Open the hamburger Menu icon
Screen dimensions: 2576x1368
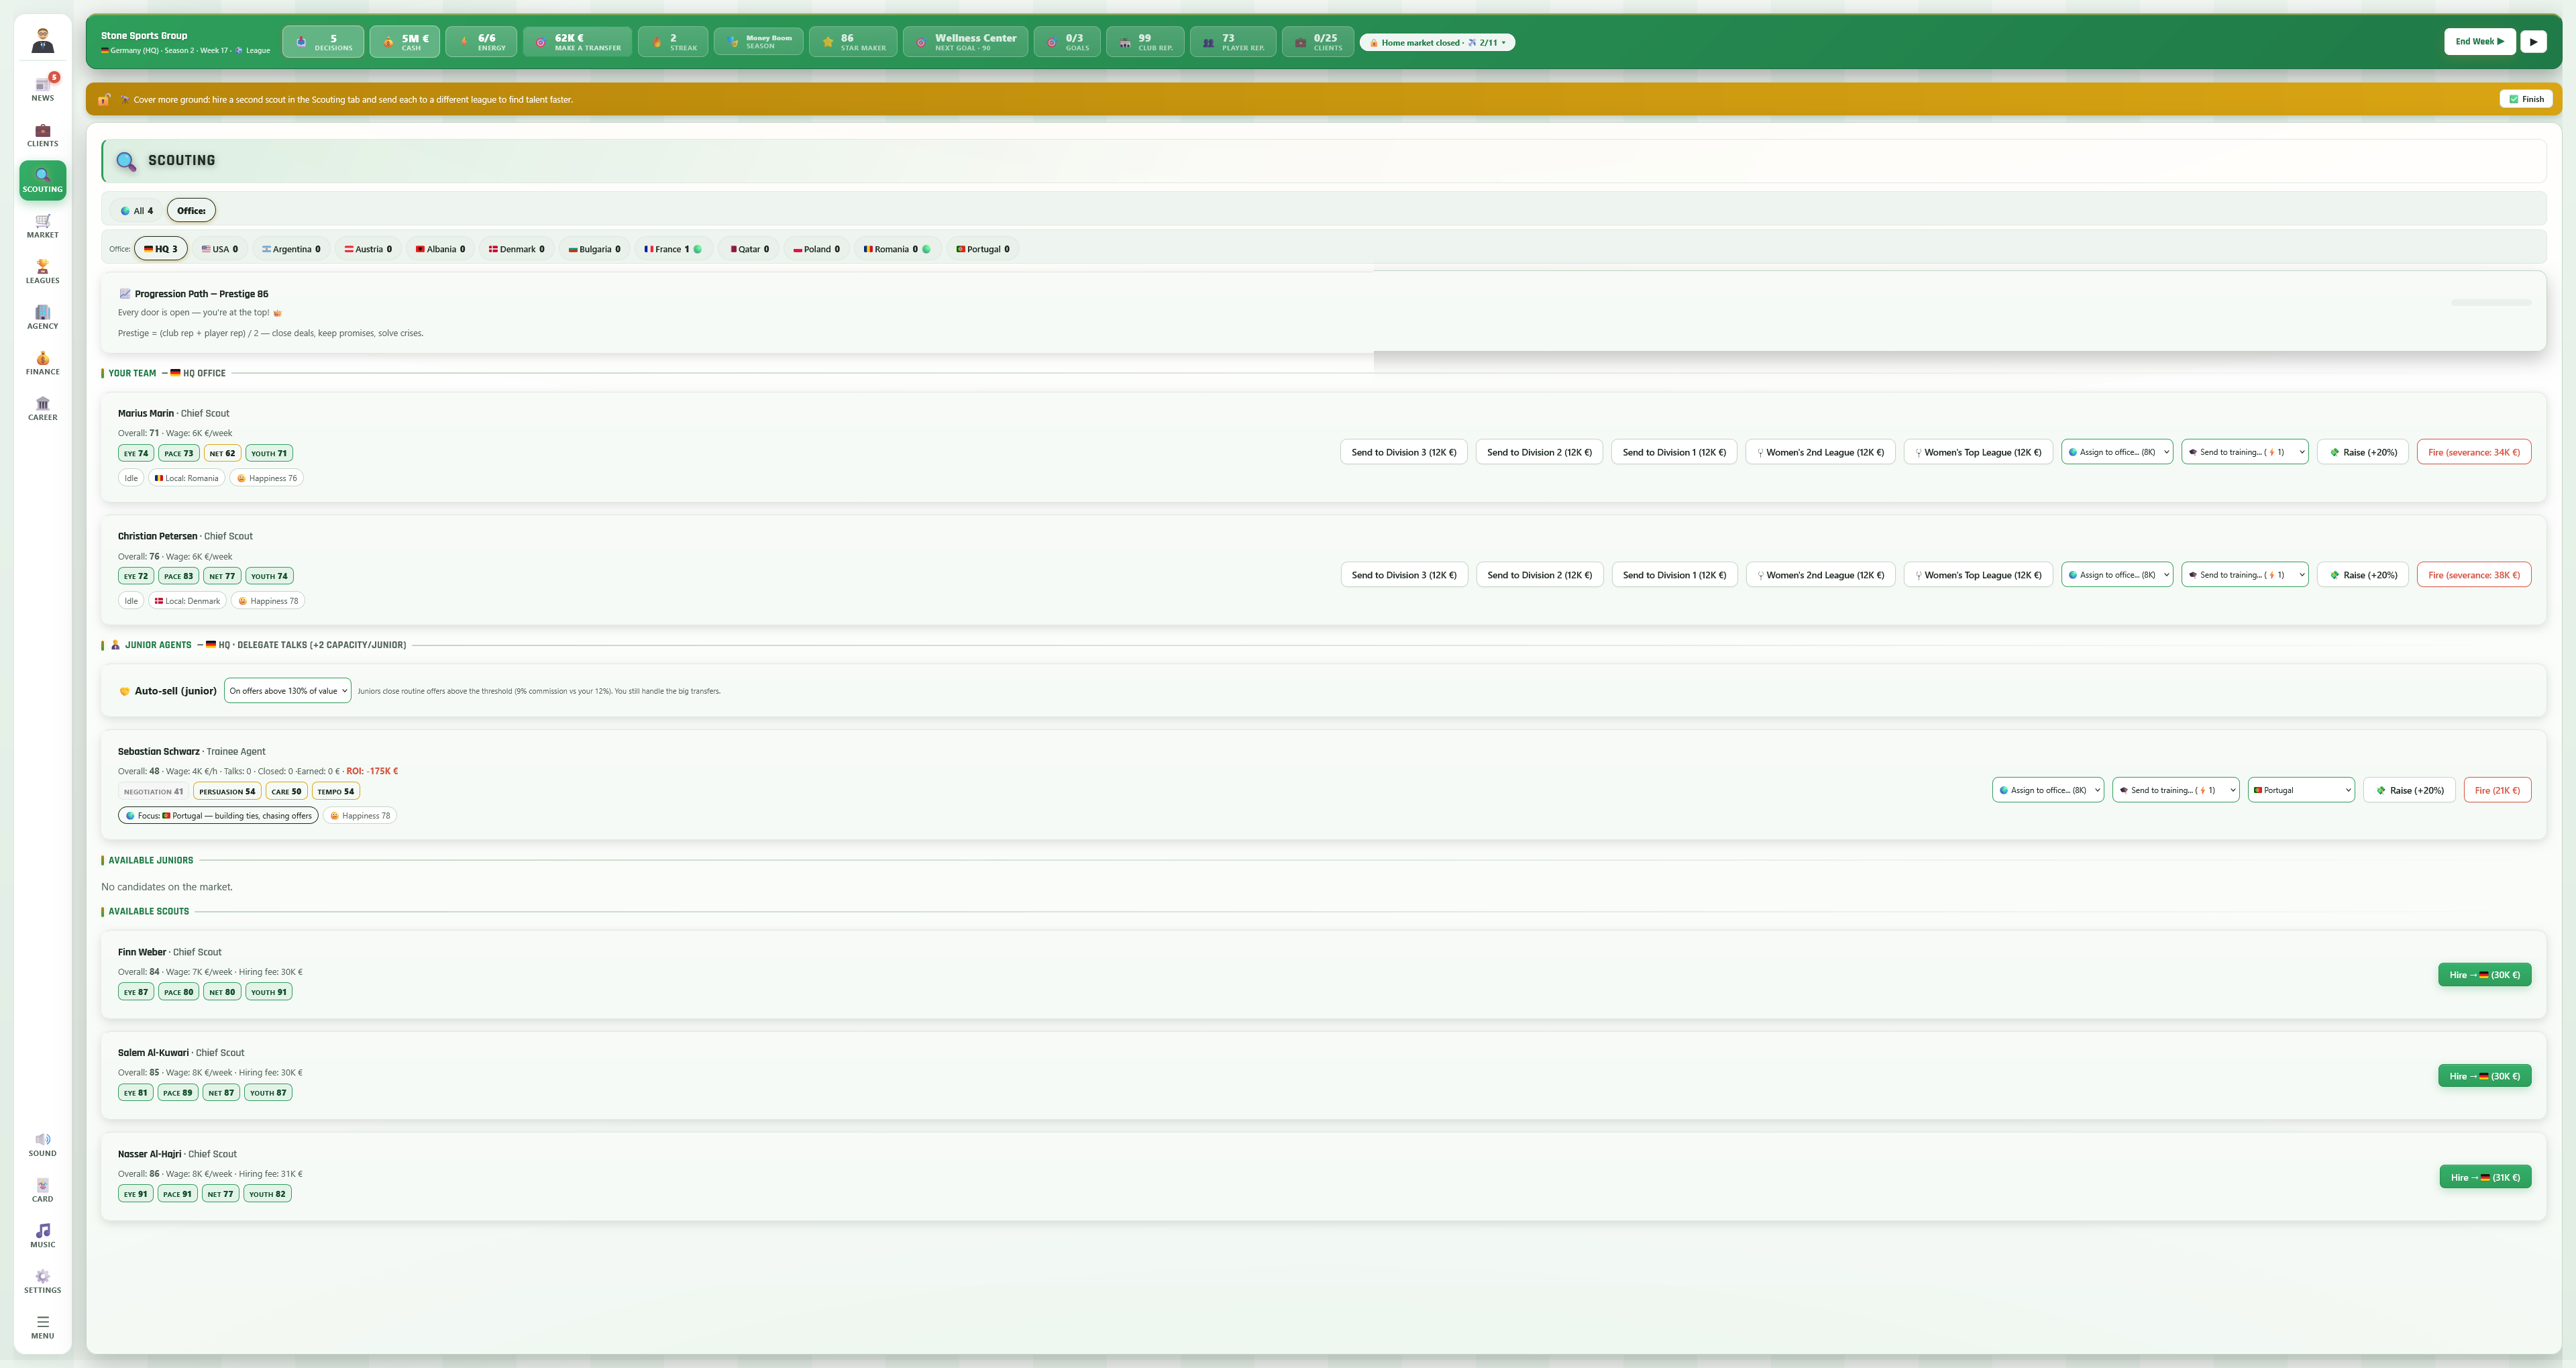[x=42, y=1327]
